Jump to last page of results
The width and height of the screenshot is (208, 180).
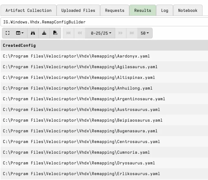point(132,33)
